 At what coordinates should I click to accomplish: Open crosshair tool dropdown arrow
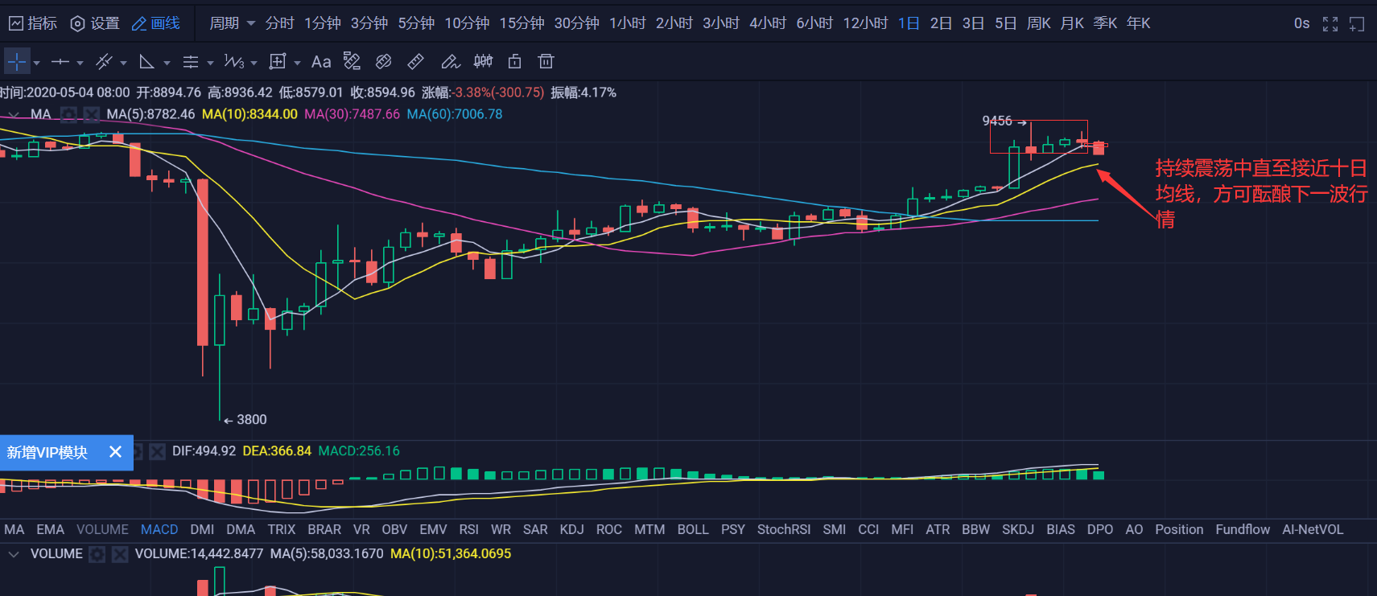coord(36,62)
